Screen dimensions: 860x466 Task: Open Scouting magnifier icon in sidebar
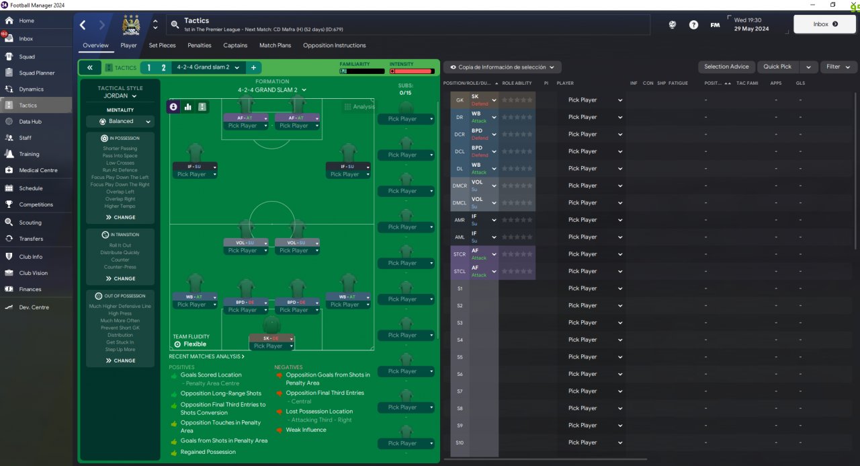click(x=9, y=223)
